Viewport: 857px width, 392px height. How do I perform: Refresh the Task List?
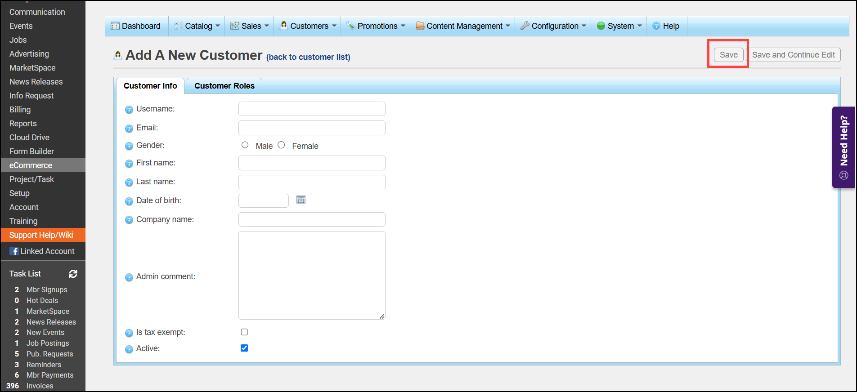tap(73, 274)
